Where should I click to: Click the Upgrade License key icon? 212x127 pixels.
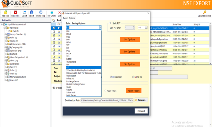click(204, 12)
